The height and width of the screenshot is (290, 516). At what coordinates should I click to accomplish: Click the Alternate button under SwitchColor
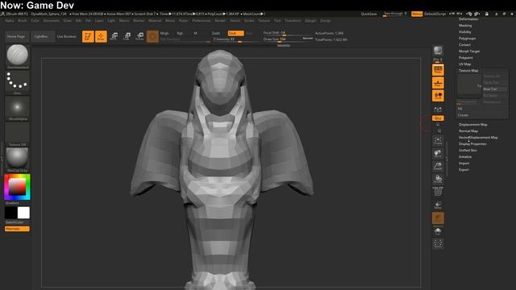[x=17, y=229]
